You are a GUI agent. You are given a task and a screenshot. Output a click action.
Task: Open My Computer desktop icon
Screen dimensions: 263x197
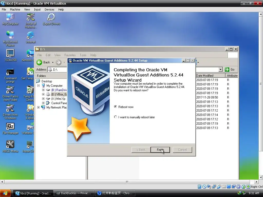10,19
